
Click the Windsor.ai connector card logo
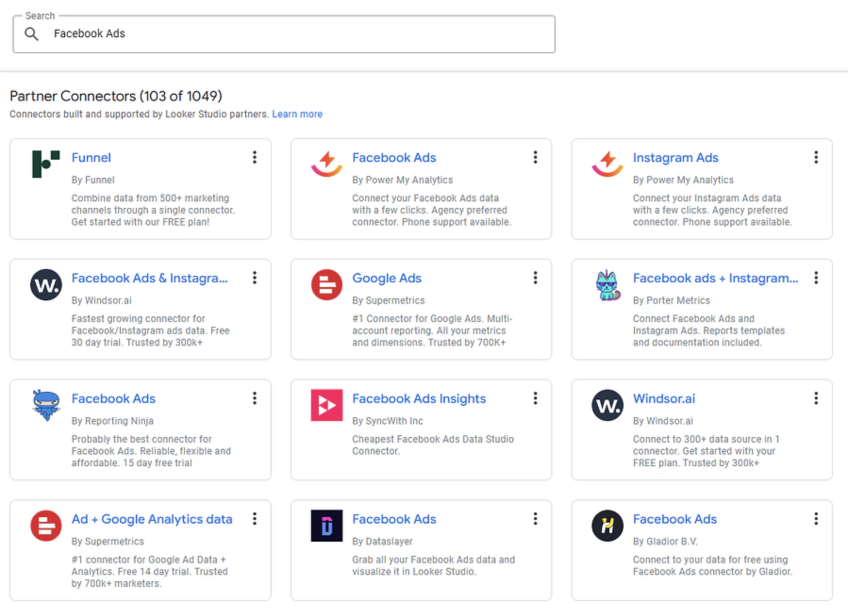click(x=607, y=405)
